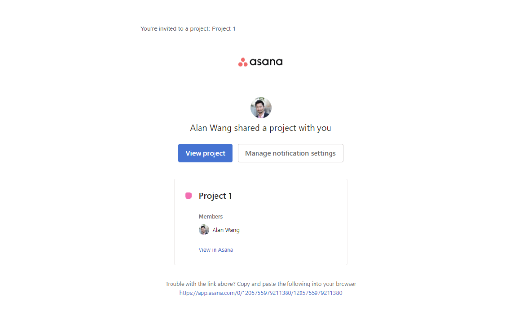Click the invitation subject text at the top

pos(187,28)
